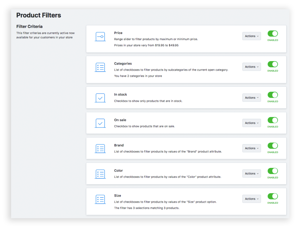Turn off the Size filter toggle
This screenshot has width=299, height=229.
coord(273,196)
